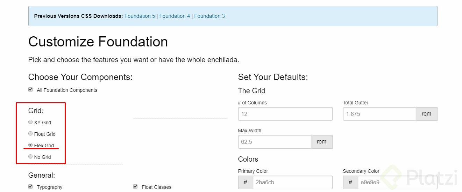Select the No Grid radio option
The image size is (462, 192).
click(x=30, y=157)
